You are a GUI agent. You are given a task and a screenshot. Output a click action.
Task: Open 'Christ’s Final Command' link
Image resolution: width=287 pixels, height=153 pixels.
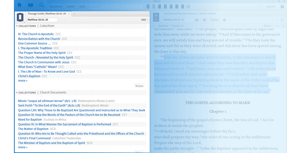[34, 138]
